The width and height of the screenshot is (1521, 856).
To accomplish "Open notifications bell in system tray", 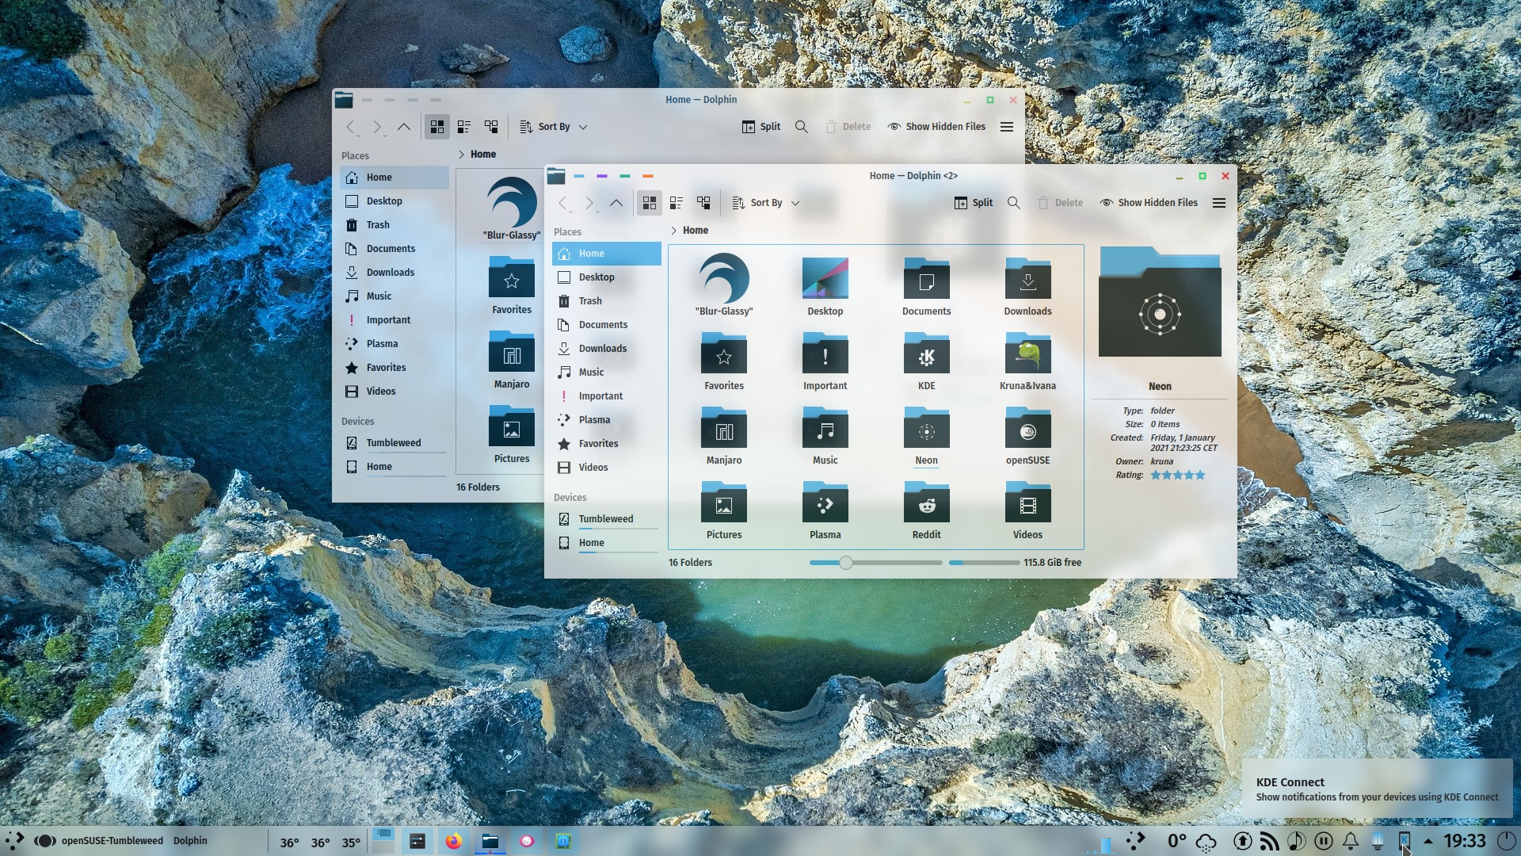I will pos(1351,841).
